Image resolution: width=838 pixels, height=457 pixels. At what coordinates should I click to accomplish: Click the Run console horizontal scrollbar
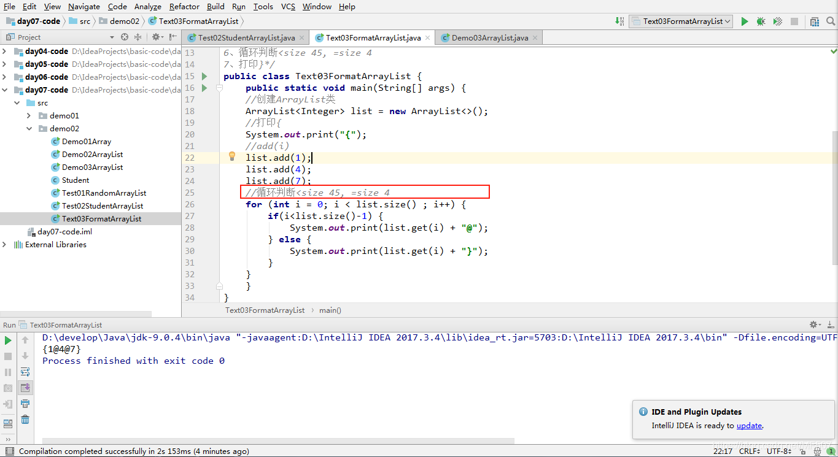(x=277, y=440)
